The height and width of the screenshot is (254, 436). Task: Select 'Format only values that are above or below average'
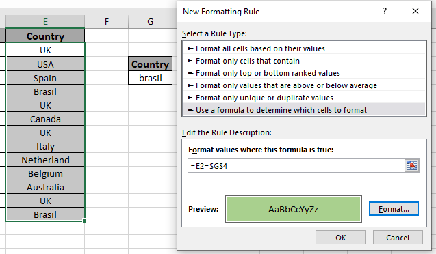click(x=304, y=85)
